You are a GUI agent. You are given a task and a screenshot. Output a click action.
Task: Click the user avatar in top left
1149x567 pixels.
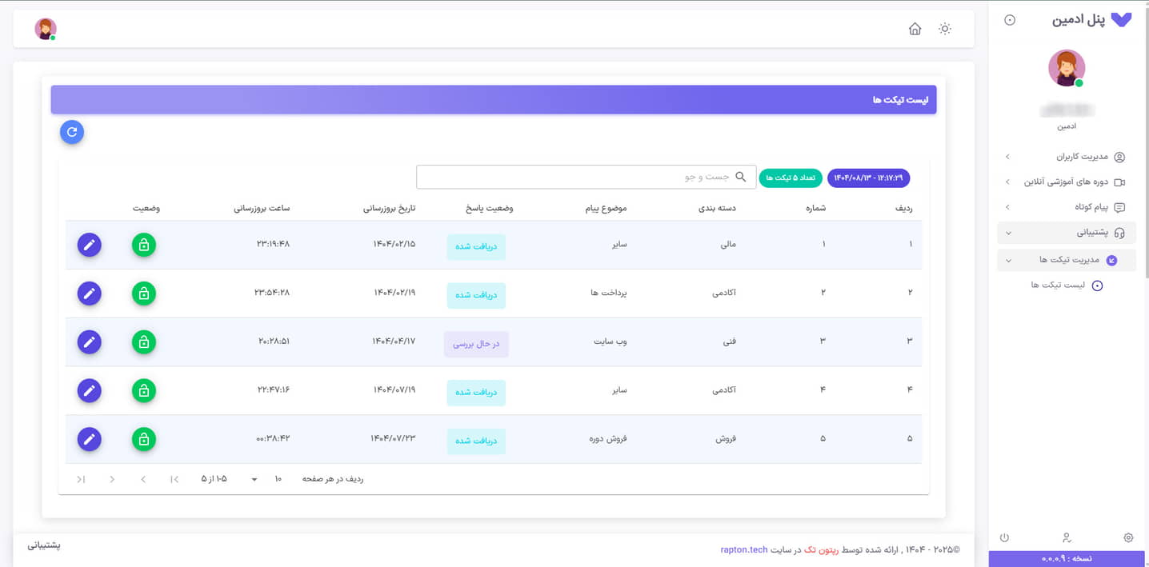point(46,29)
